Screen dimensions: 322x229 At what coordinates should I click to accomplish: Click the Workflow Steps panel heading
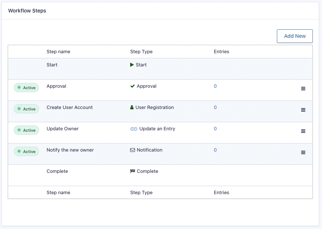27,11
